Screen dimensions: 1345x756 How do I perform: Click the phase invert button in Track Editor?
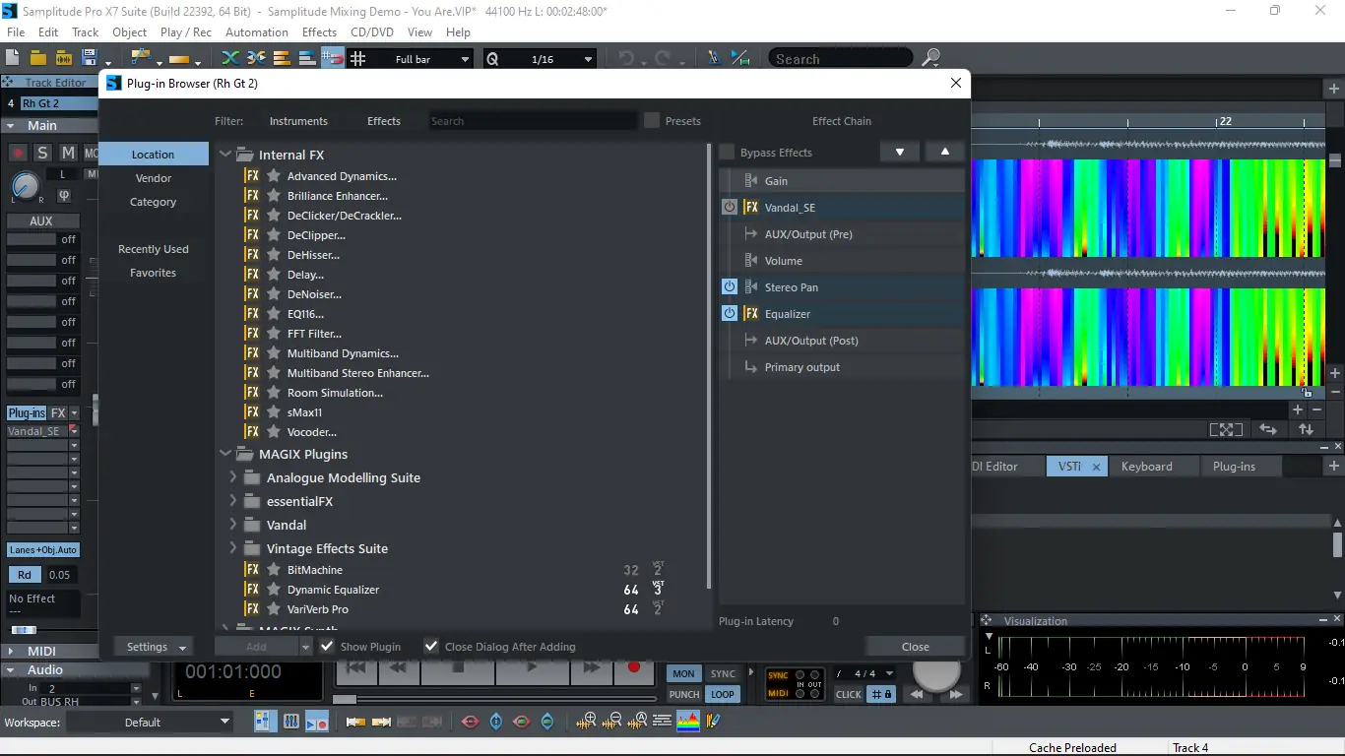click(x=64, y=195)
